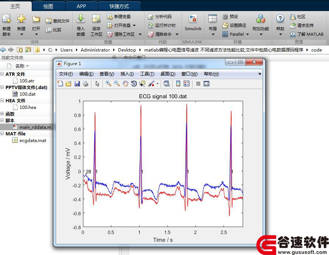This screenshot has width=329, height=255.
Task: Expand Clear Commands (清除命令) dropdown
Action: (177, 34)
